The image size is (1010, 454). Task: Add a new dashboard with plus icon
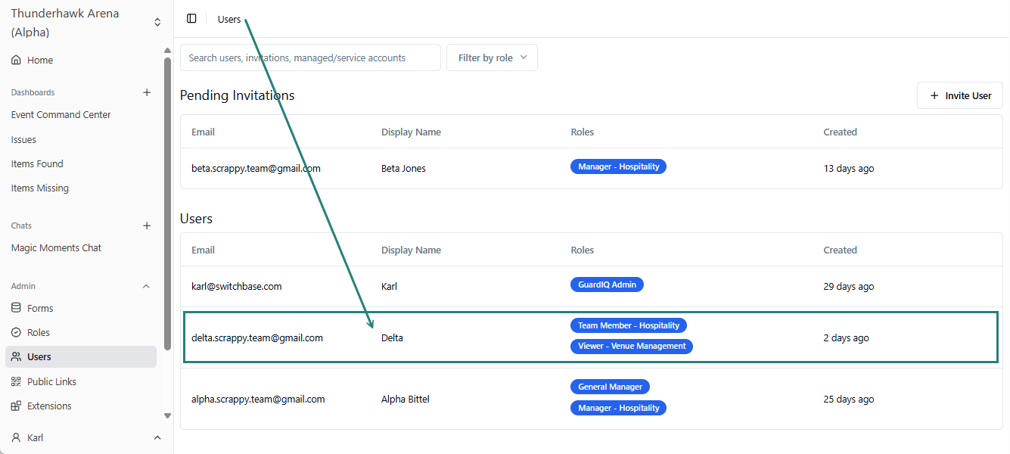click(x=147, y=92)
